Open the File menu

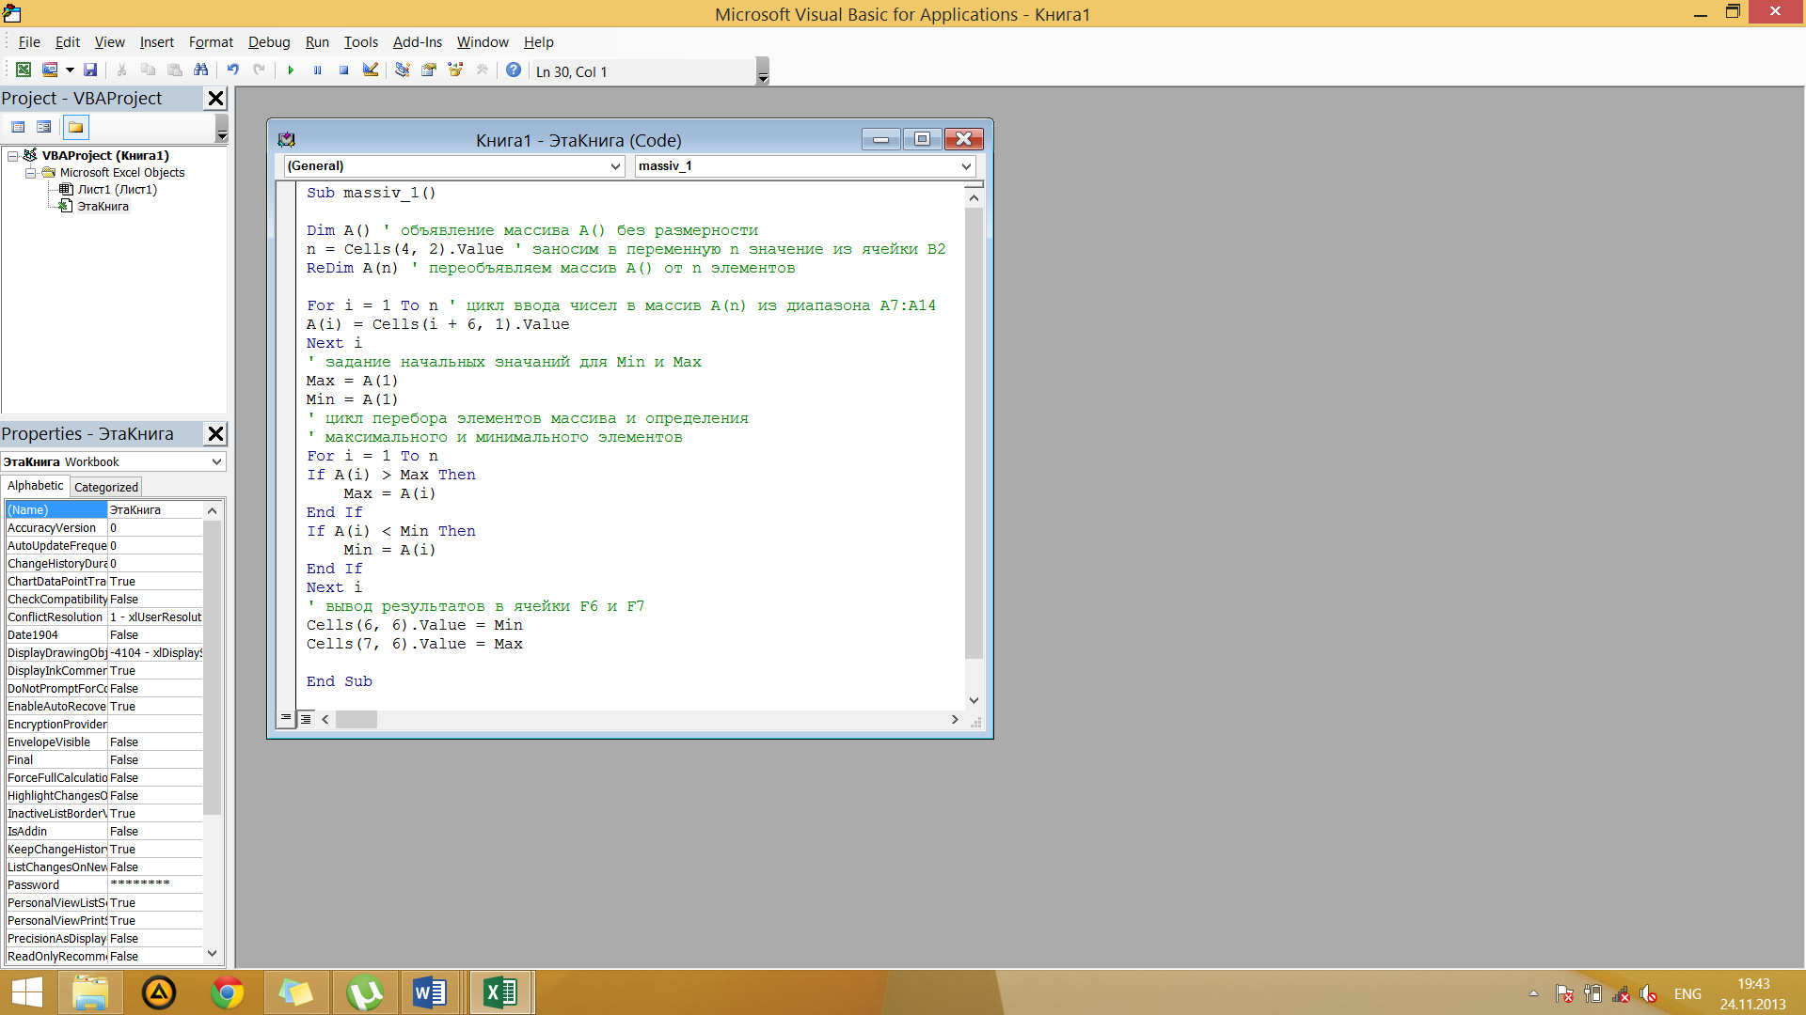tap(29, 42)
